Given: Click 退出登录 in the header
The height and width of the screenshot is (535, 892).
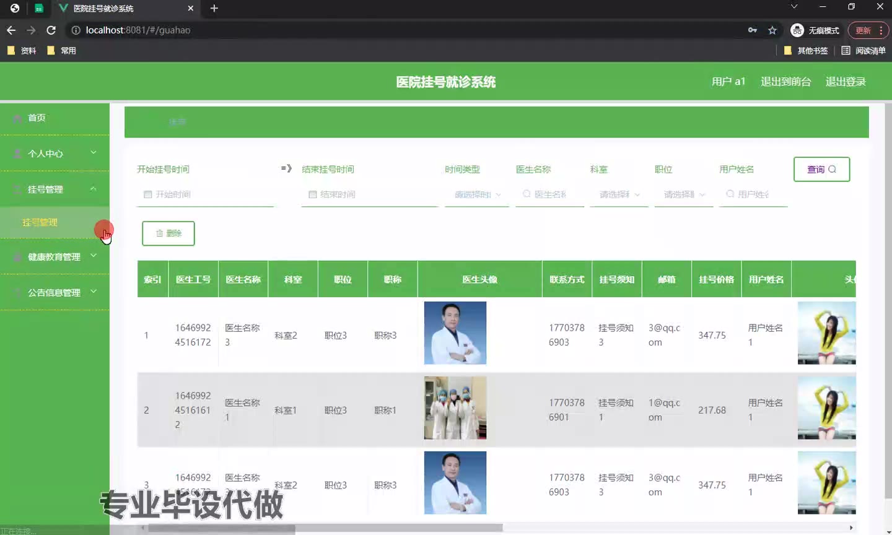Looking at the screenshot, I should pyautogui.click(x=846, y=82).
